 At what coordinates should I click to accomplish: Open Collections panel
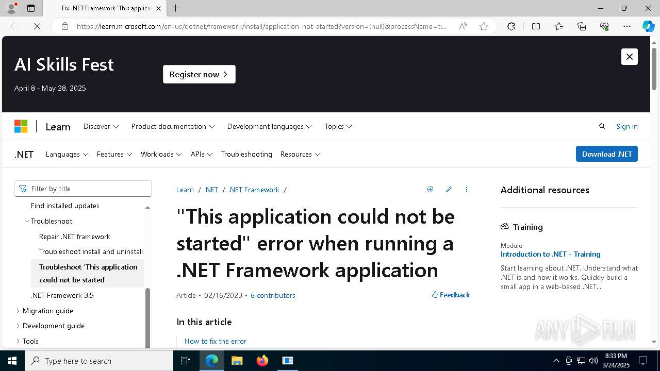click(582, 26)
